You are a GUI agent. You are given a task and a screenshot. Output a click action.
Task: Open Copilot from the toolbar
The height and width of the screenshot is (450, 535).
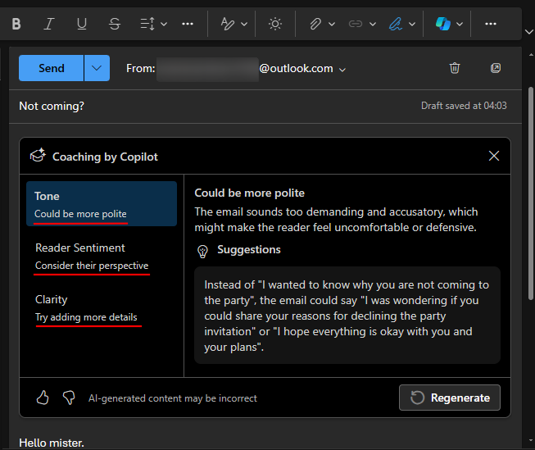[443, 24]
